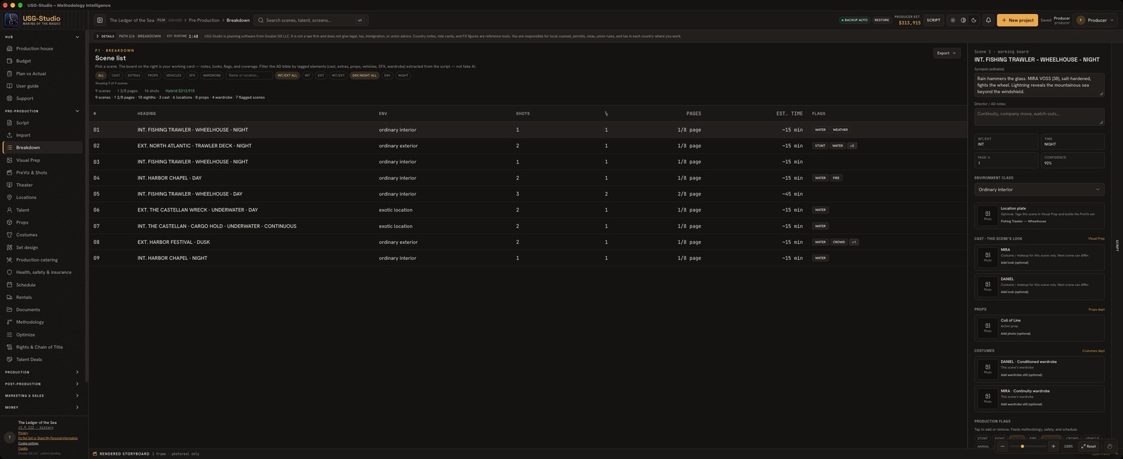Open Import in the sidebar
This screenshot has height=459, width=1123.
point(42,135)
